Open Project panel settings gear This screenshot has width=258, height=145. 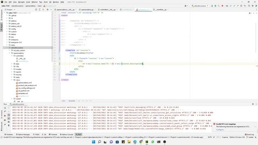[x=48, y=10]
